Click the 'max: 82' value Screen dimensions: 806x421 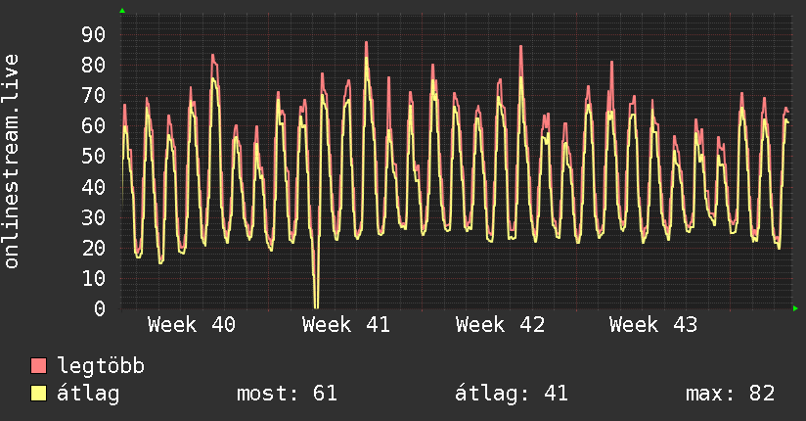coord(730,394)
